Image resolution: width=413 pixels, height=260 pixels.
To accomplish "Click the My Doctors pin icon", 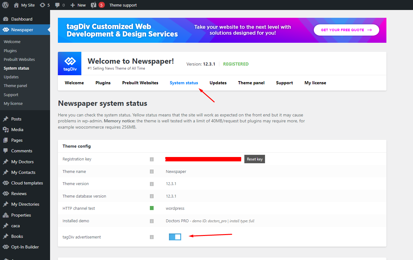I will point(6,162).
